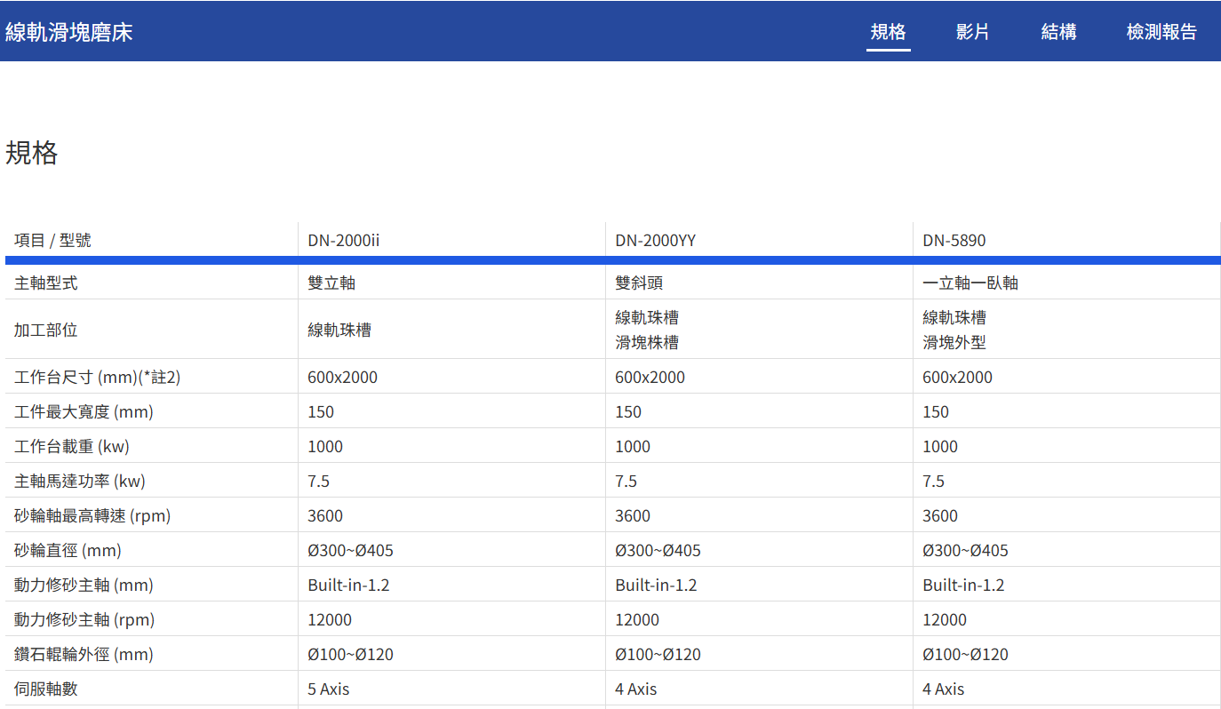Select the DN-5890 column header

click(954, 240)
